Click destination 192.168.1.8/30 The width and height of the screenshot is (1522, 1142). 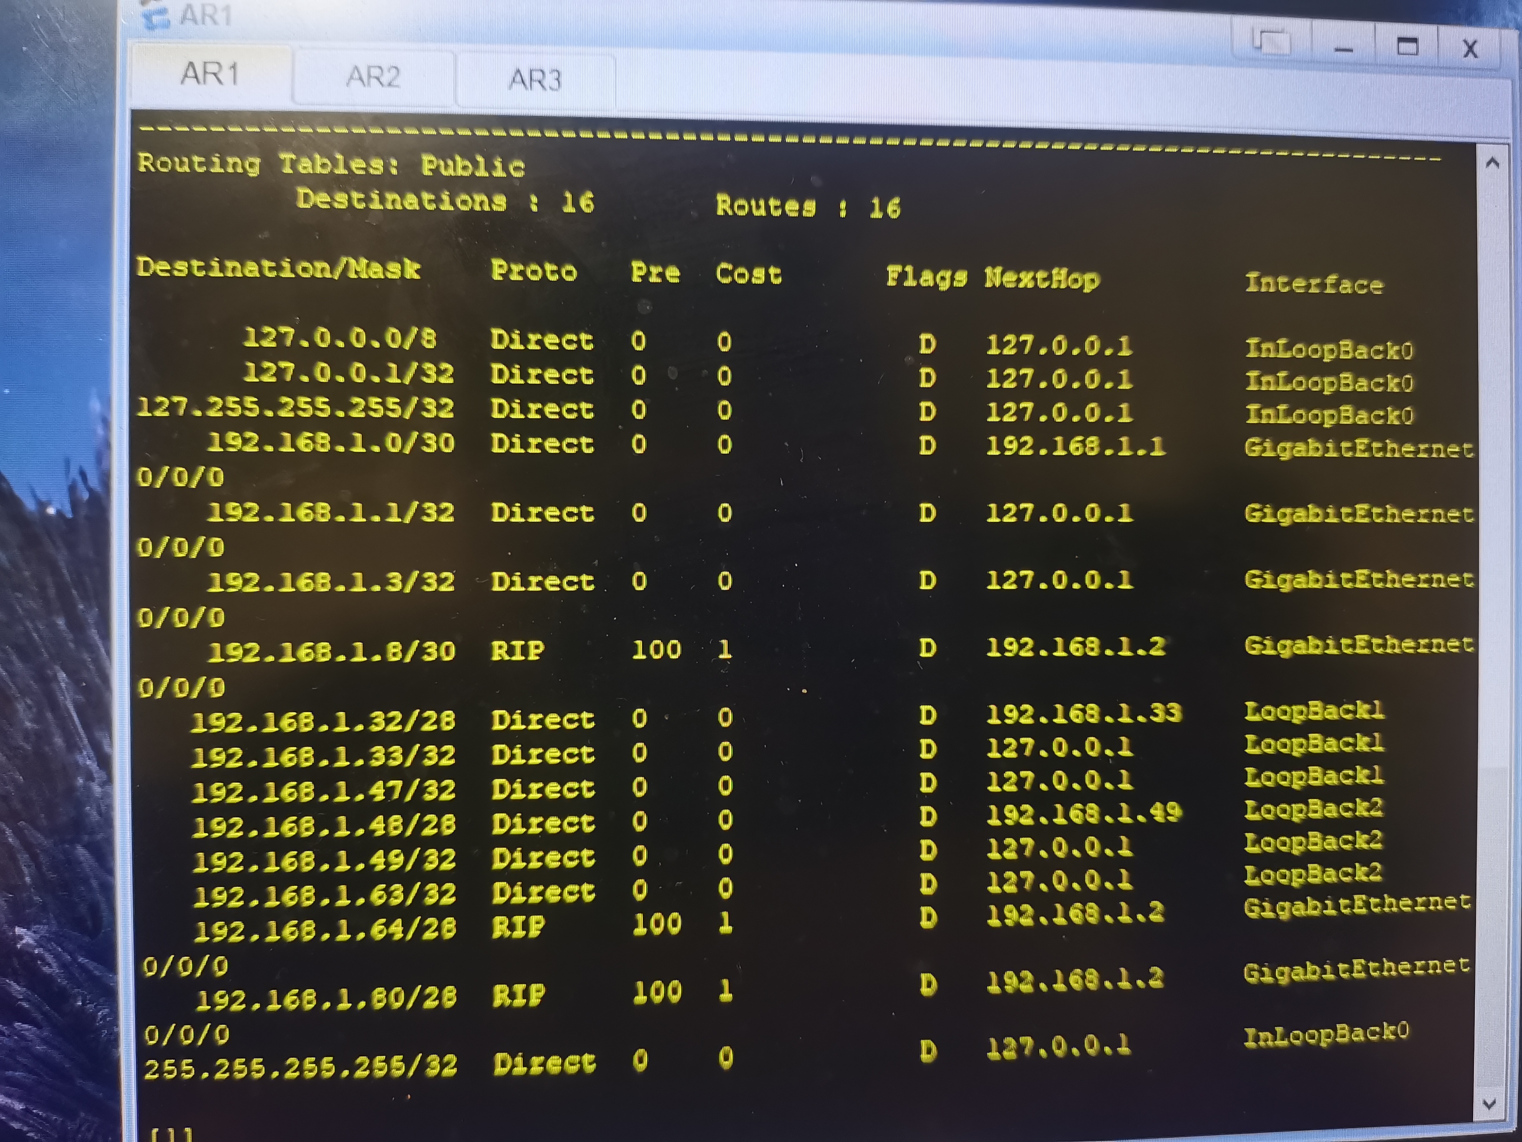332,650
